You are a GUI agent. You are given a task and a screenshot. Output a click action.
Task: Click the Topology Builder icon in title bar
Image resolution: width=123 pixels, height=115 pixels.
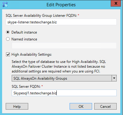[5, 4]
